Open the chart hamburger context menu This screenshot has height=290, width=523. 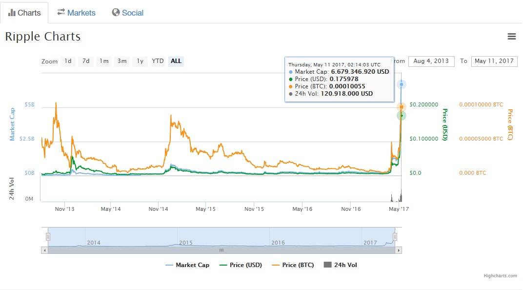tap(511, 37)
